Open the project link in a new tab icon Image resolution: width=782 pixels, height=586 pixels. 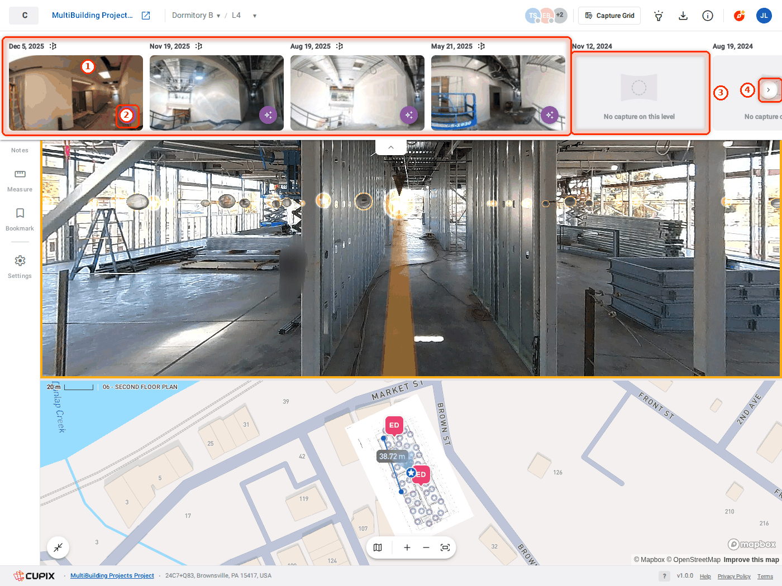click(146, 16)
